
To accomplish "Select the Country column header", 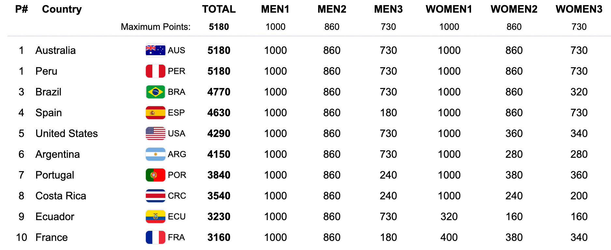I will (62, 9).
